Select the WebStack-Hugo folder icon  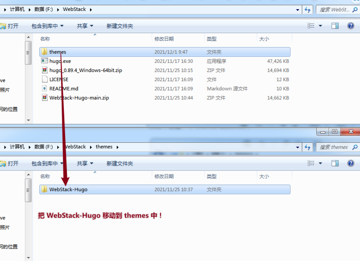[x=44, y=189]
